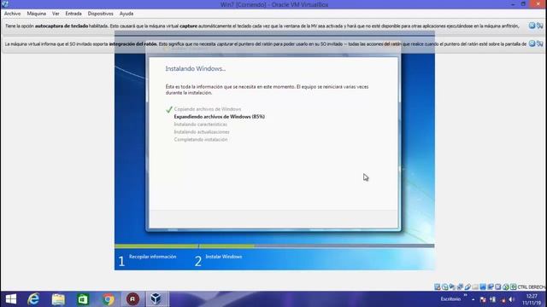547x307 pixels.
Task: Click the CTRL DERECHA host key indicator
Action: pyautogui.click(x=532, y=287)
